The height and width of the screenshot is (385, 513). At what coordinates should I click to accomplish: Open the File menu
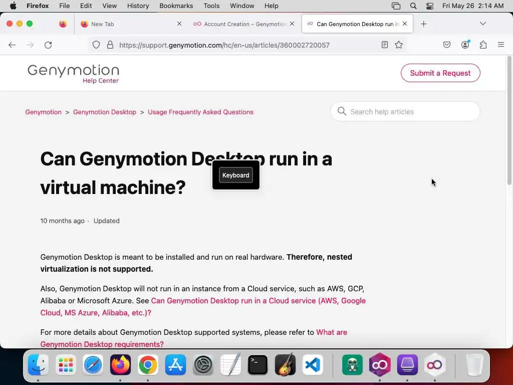(x=65, y=6)
